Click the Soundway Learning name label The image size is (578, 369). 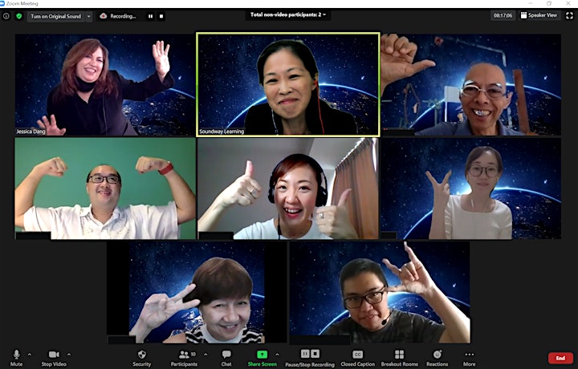click(222, 132)
